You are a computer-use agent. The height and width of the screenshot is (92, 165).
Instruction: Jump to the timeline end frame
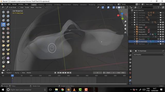click(x=70, y=73)
